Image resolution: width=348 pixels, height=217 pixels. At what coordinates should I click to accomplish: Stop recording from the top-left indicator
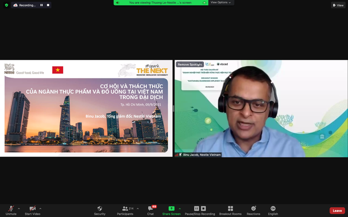pyautogui.click(x=48, y=5)
